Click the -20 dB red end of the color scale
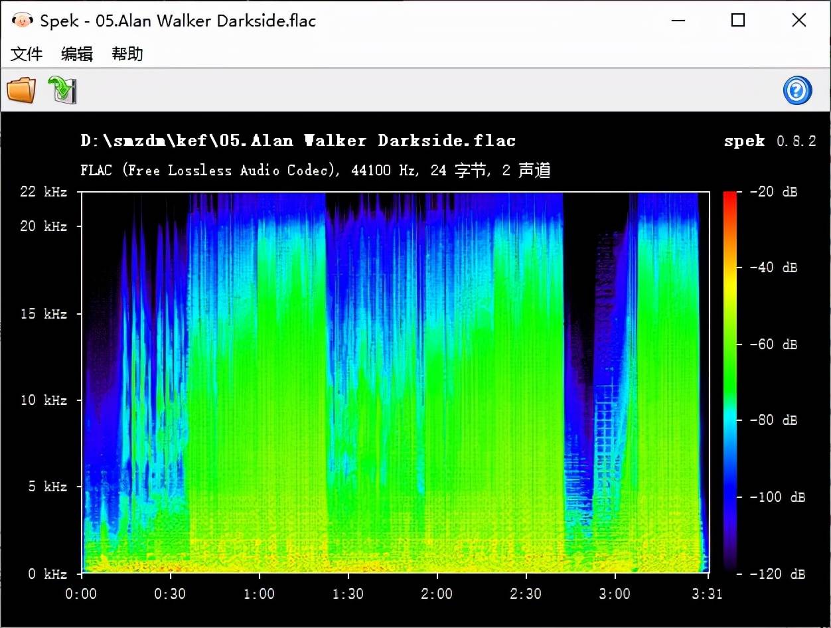This screenshot has height=628, width=831. [730, 195]
